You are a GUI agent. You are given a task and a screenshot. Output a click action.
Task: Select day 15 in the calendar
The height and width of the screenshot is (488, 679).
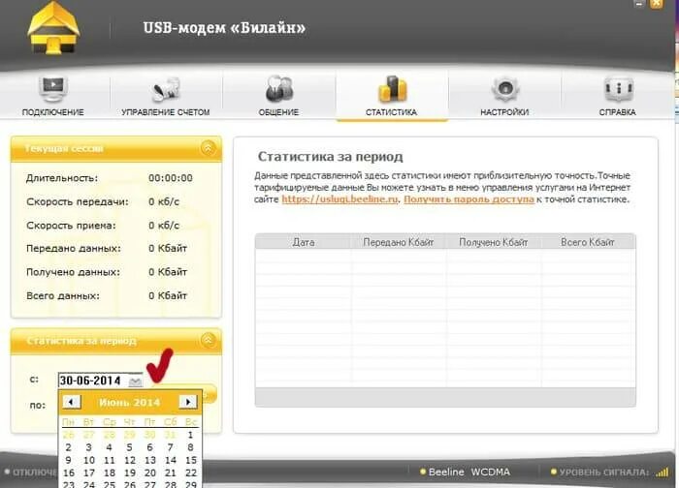click(191, 460)
